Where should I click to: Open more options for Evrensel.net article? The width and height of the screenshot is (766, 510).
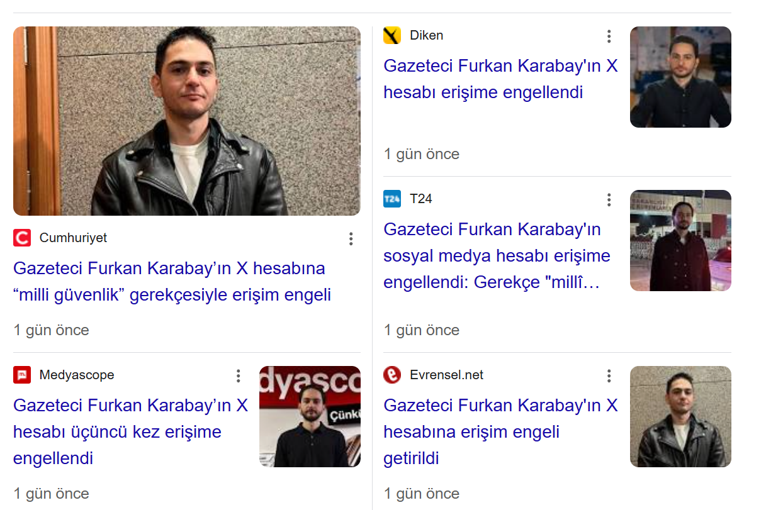(x=609, y=375)
